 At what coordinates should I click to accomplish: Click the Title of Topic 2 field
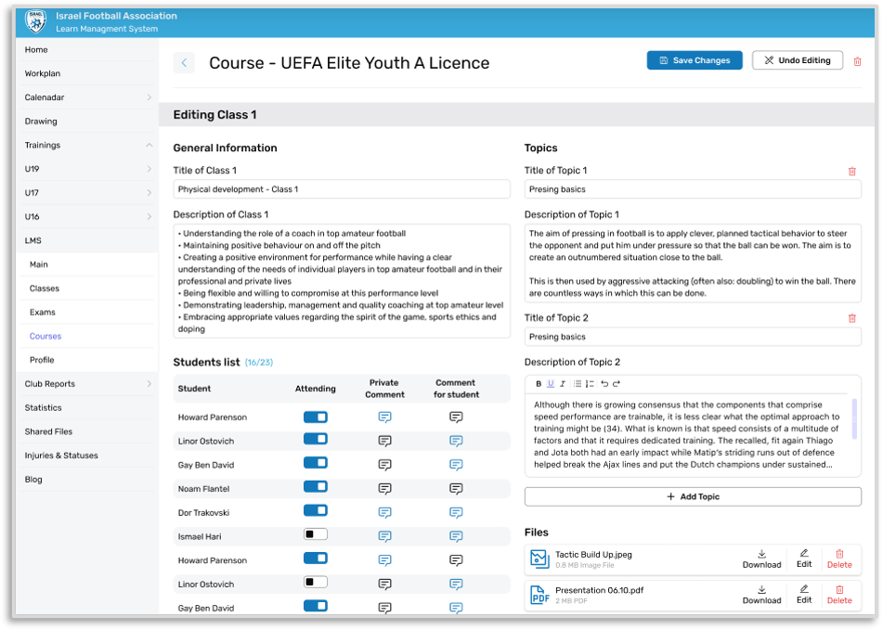pyautogui.click(x=693, y=337)
